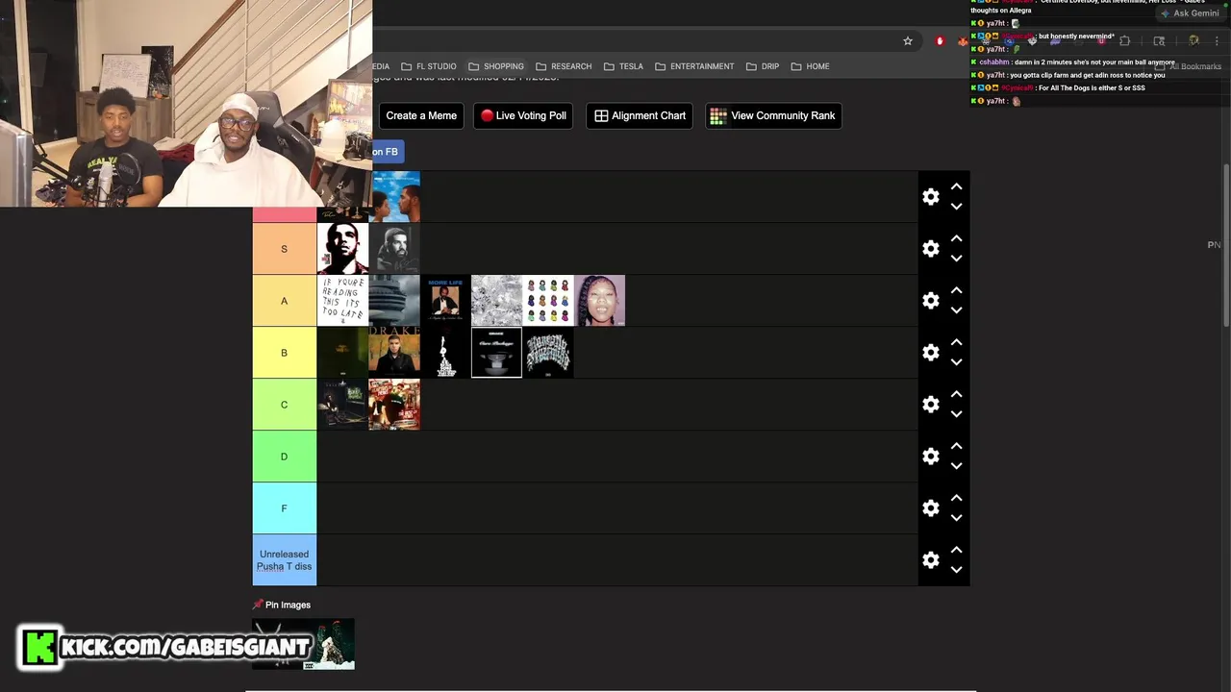The height and width of the screenshot is (692, 1231).
Task: Open settings gear for the D tier row
Action: pos(931,457)
